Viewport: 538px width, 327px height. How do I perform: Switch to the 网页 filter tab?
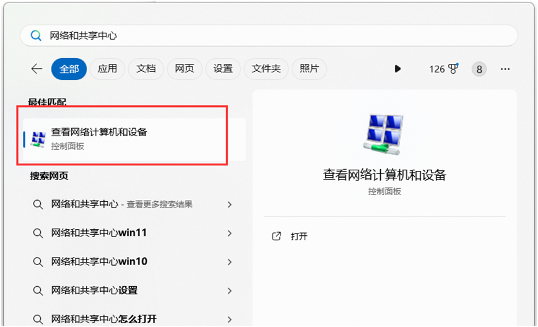pos(184,69)
